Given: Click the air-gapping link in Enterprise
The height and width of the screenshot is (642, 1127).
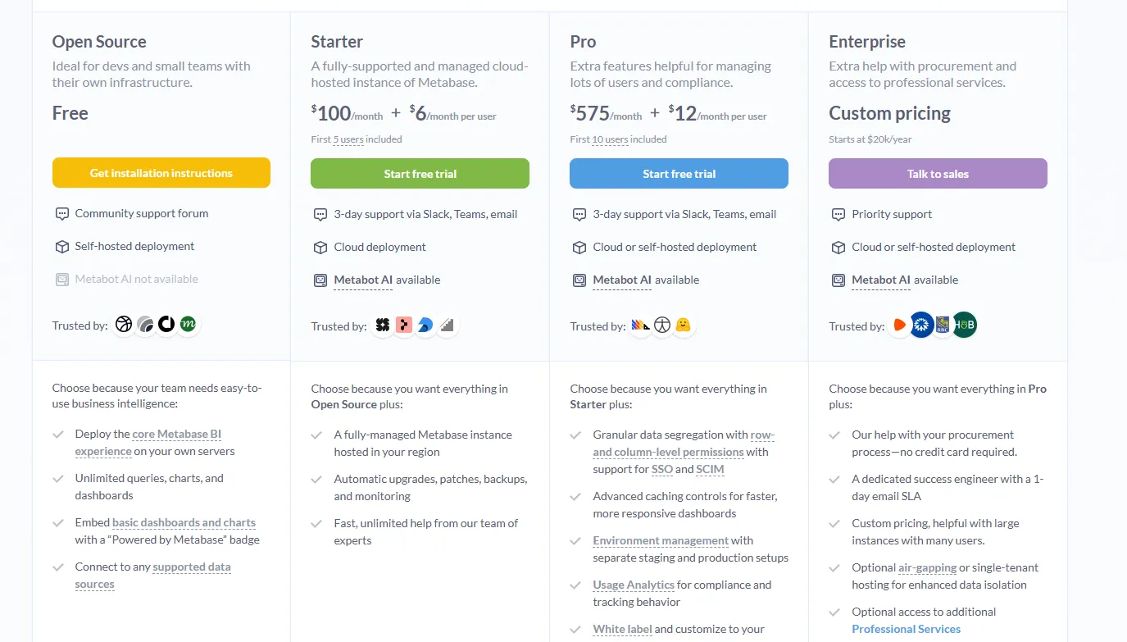Looking at the screenshot, I should 927,567.
